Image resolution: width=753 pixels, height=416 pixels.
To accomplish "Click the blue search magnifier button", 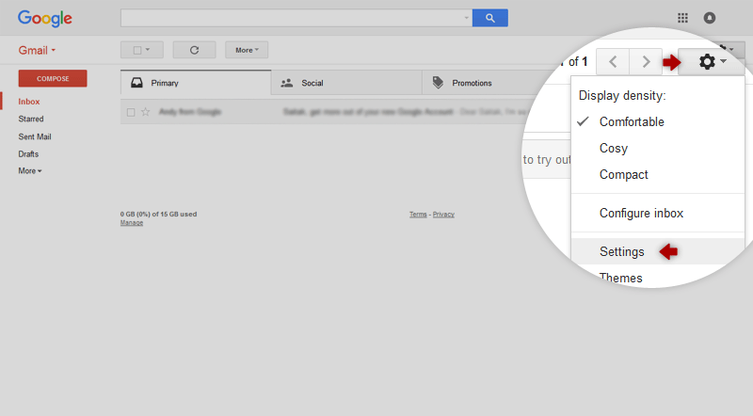I will click(489, 18).
